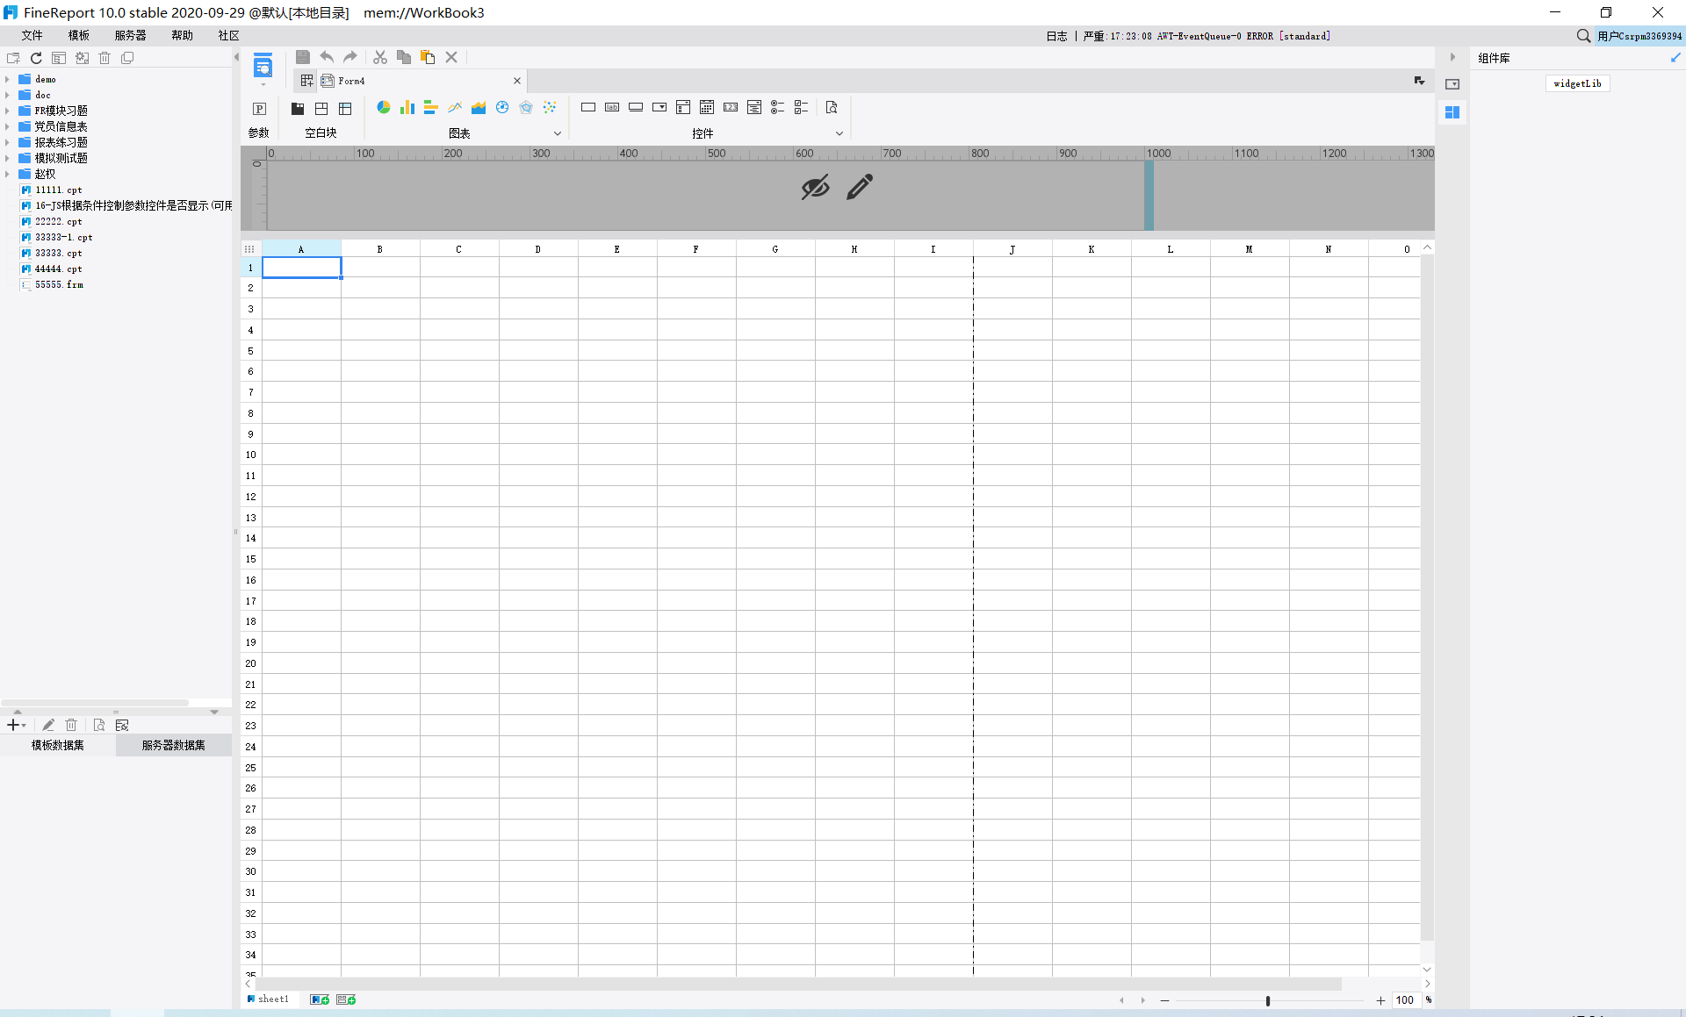The image size is (1686, 1017).
Task: Expand the 模拟测试题 folder
Action: click(x=7, y=158)
